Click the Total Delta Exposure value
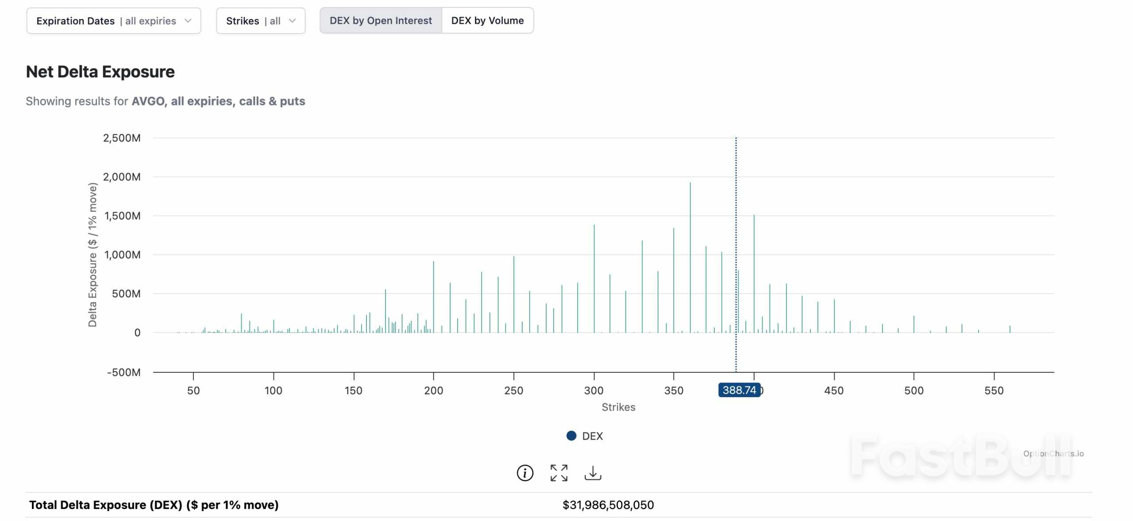This screenshot has width=1133, height=521. pyautogui.click(x=608, y=505)
